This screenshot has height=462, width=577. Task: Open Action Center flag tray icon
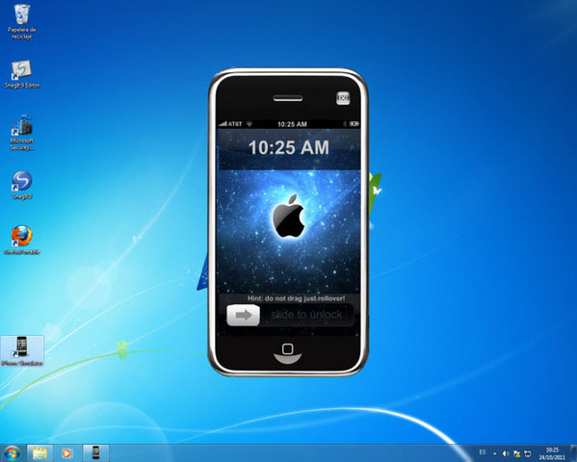(516, 453)
